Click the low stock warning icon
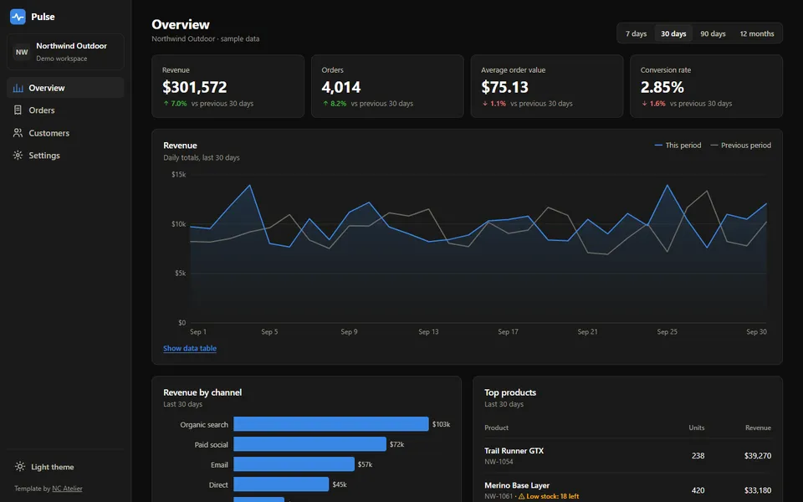Image resolution: width=803 pixels, height=502 pixels. coord(521,496)
